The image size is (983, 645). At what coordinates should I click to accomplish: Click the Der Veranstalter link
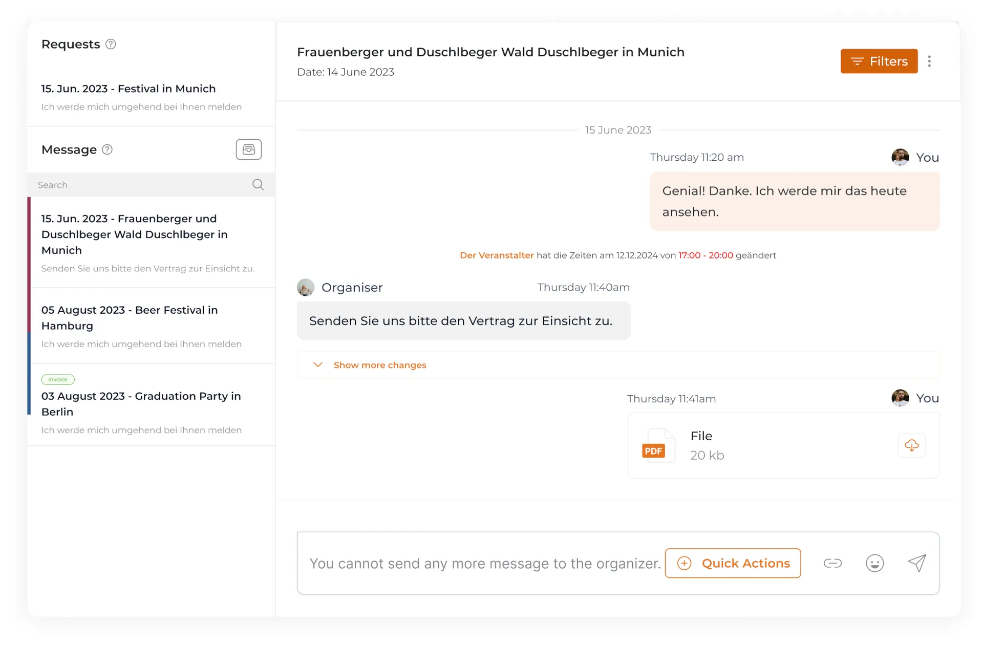click(x=497, y=255)
